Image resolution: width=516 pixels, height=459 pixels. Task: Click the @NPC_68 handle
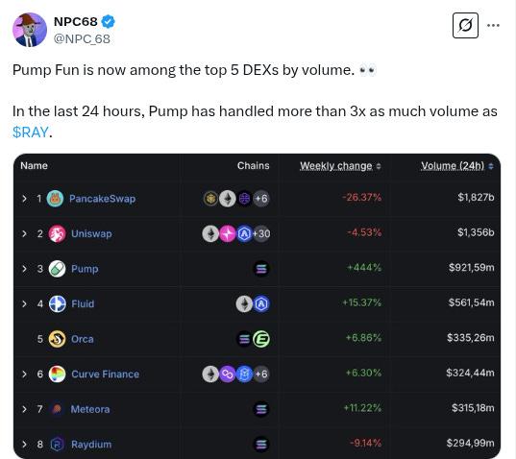82,38
